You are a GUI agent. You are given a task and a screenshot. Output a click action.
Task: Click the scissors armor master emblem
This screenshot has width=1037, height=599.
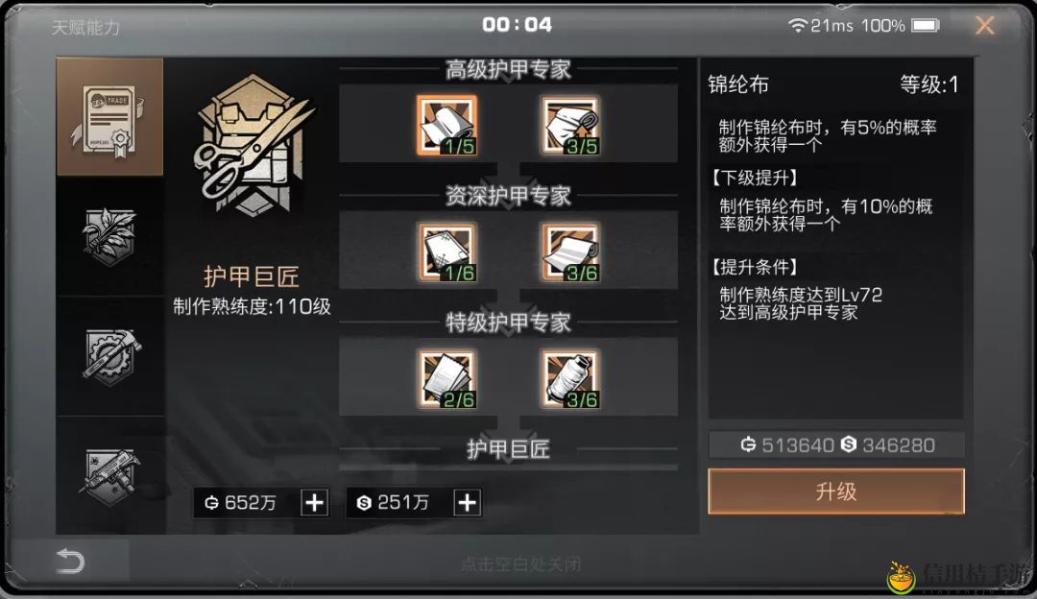coord(252,146)
